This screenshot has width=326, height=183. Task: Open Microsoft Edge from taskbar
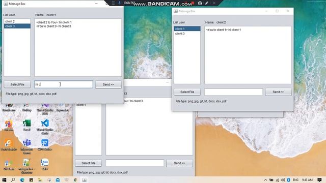(22, 180)
